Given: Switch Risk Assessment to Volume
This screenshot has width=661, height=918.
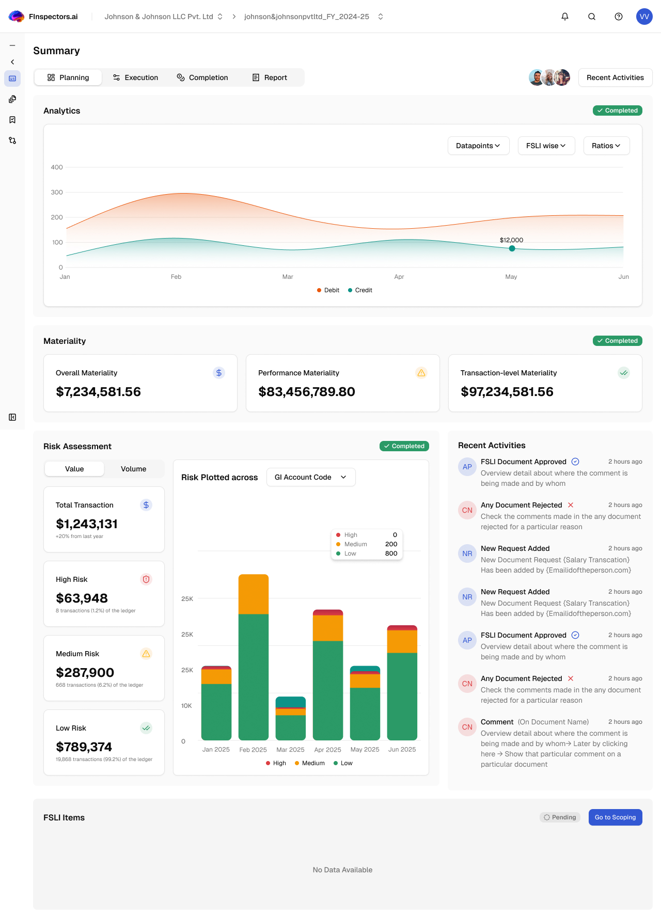Looking at the screenshot, I should tap(133, 469).
